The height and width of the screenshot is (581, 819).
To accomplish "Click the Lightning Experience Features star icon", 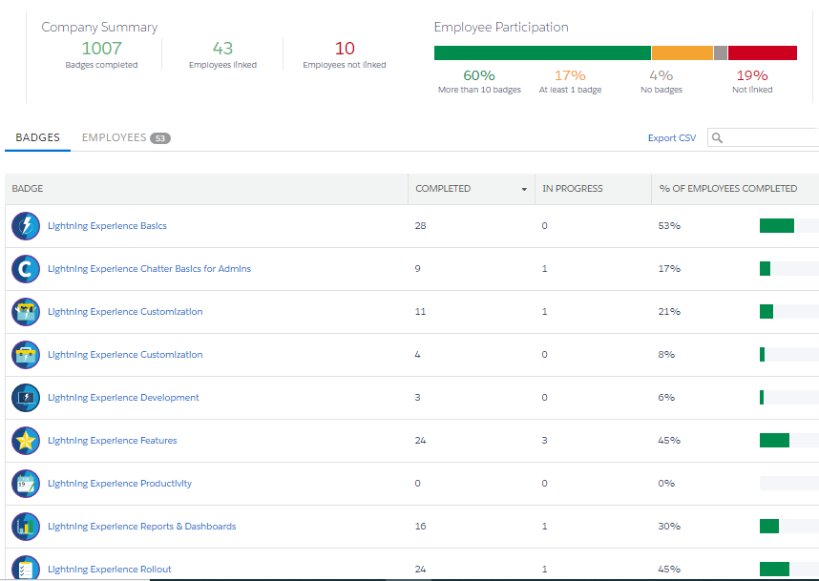I will 26,441.
